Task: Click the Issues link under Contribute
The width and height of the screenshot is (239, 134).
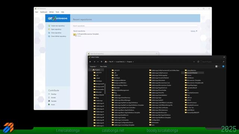Action: click(x=53, y=105)
